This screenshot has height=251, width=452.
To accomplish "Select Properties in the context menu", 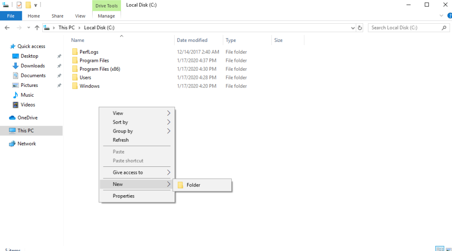I will [x=123, y=196].
